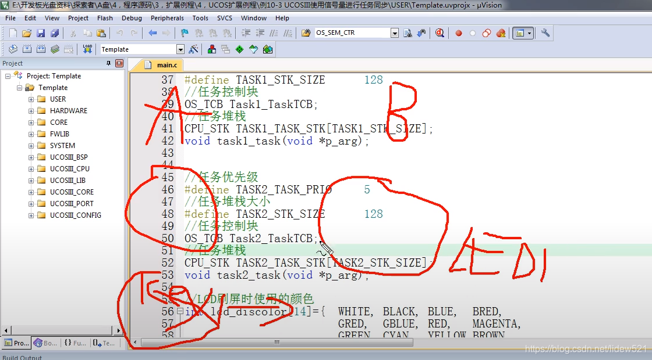This screenshot has height=360, width=652.
Task: Open the Tools menu
Action: point(200,18)
